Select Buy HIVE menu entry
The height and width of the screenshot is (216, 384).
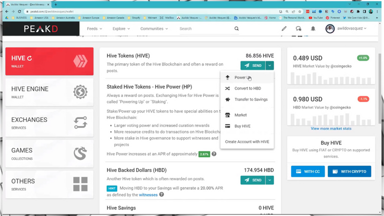(x=247, y=126)
